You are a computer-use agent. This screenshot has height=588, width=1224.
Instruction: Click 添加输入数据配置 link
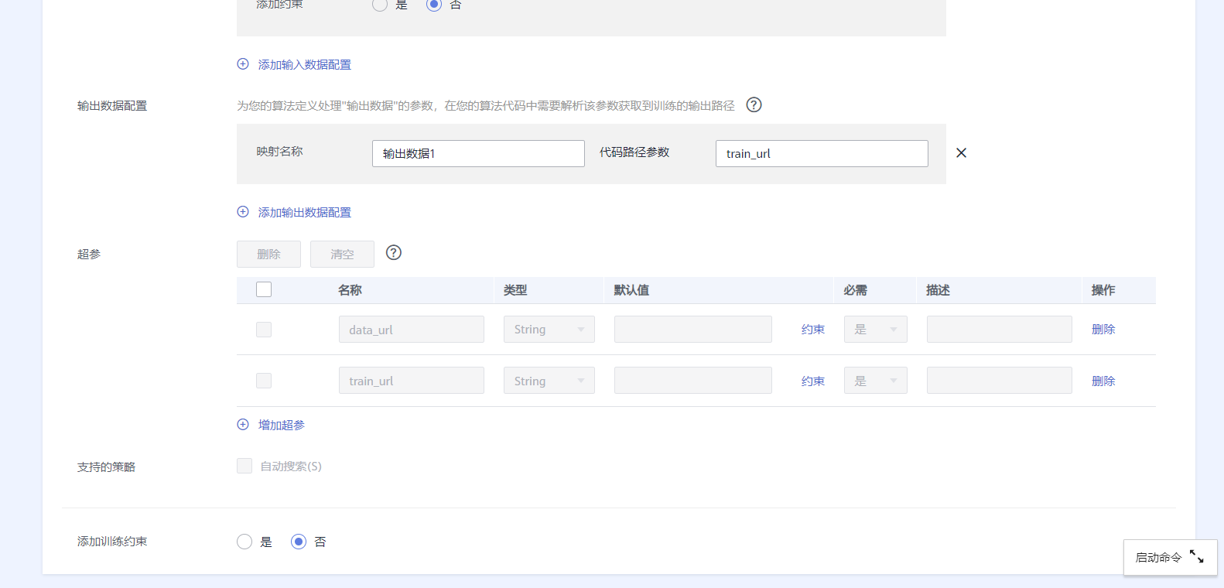(x=305, y=65)
